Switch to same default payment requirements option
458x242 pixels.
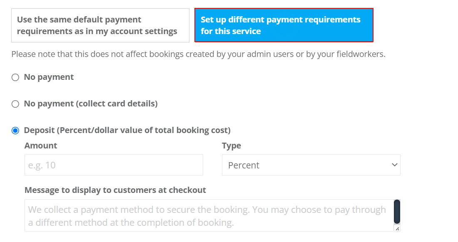(100, 25)
